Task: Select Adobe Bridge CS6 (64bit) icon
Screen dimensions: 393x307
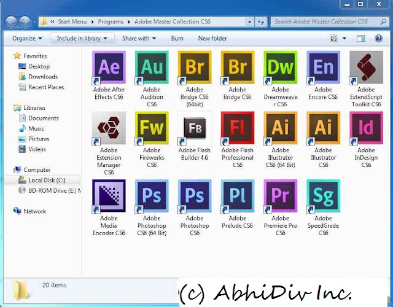Action: 195,68
